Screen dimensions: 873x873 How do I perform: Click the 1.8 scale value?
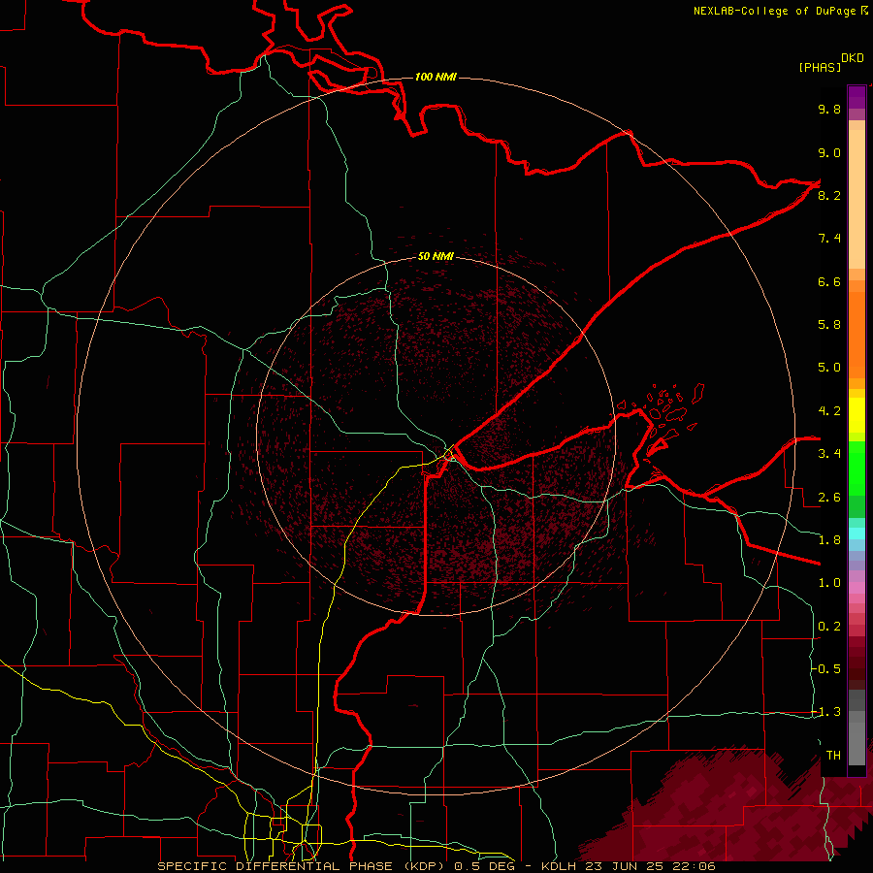coord(829,540)
